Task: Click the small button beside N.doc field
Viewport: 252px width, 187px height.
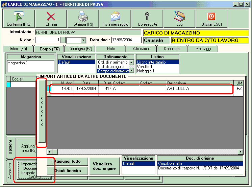Action: [x=64, y=40]
